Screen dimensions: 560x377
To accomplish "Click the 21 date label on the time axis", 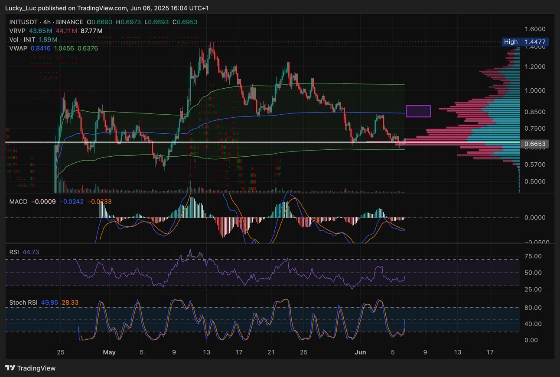I will coord(271,352).
